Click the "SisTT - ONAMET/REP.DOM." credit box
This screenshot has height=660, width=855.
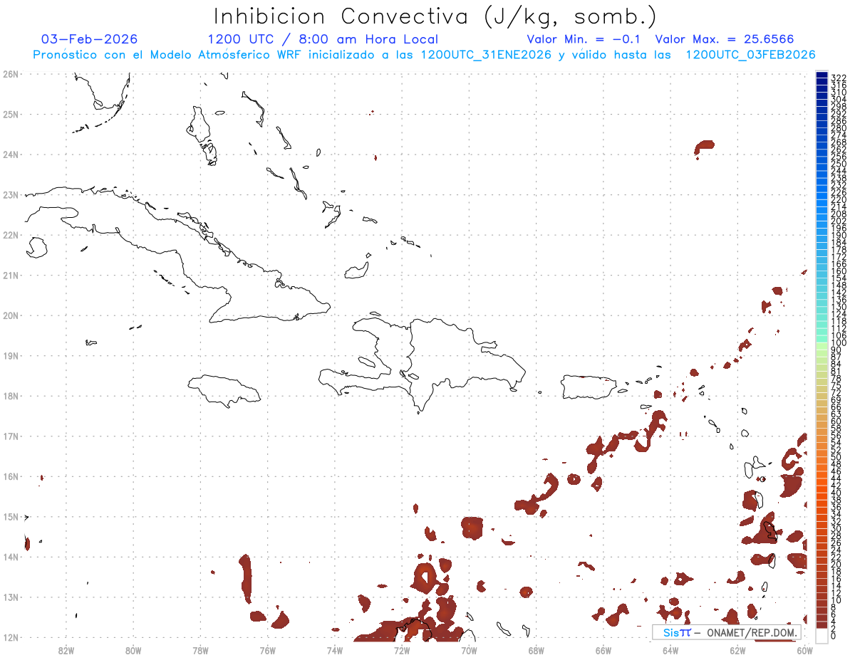[x=727, y=632]
